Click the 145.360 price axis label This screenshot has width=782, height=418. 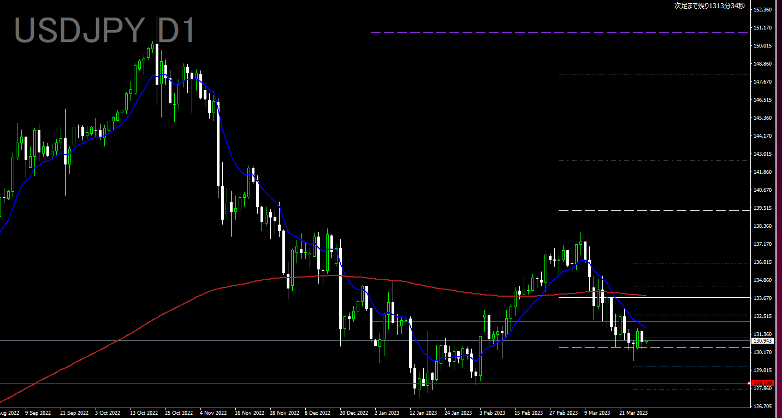point(762,118)
